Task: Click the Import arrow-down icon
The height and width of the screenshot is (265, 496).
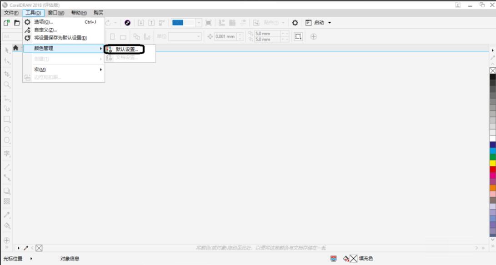Action: (141, 23)
